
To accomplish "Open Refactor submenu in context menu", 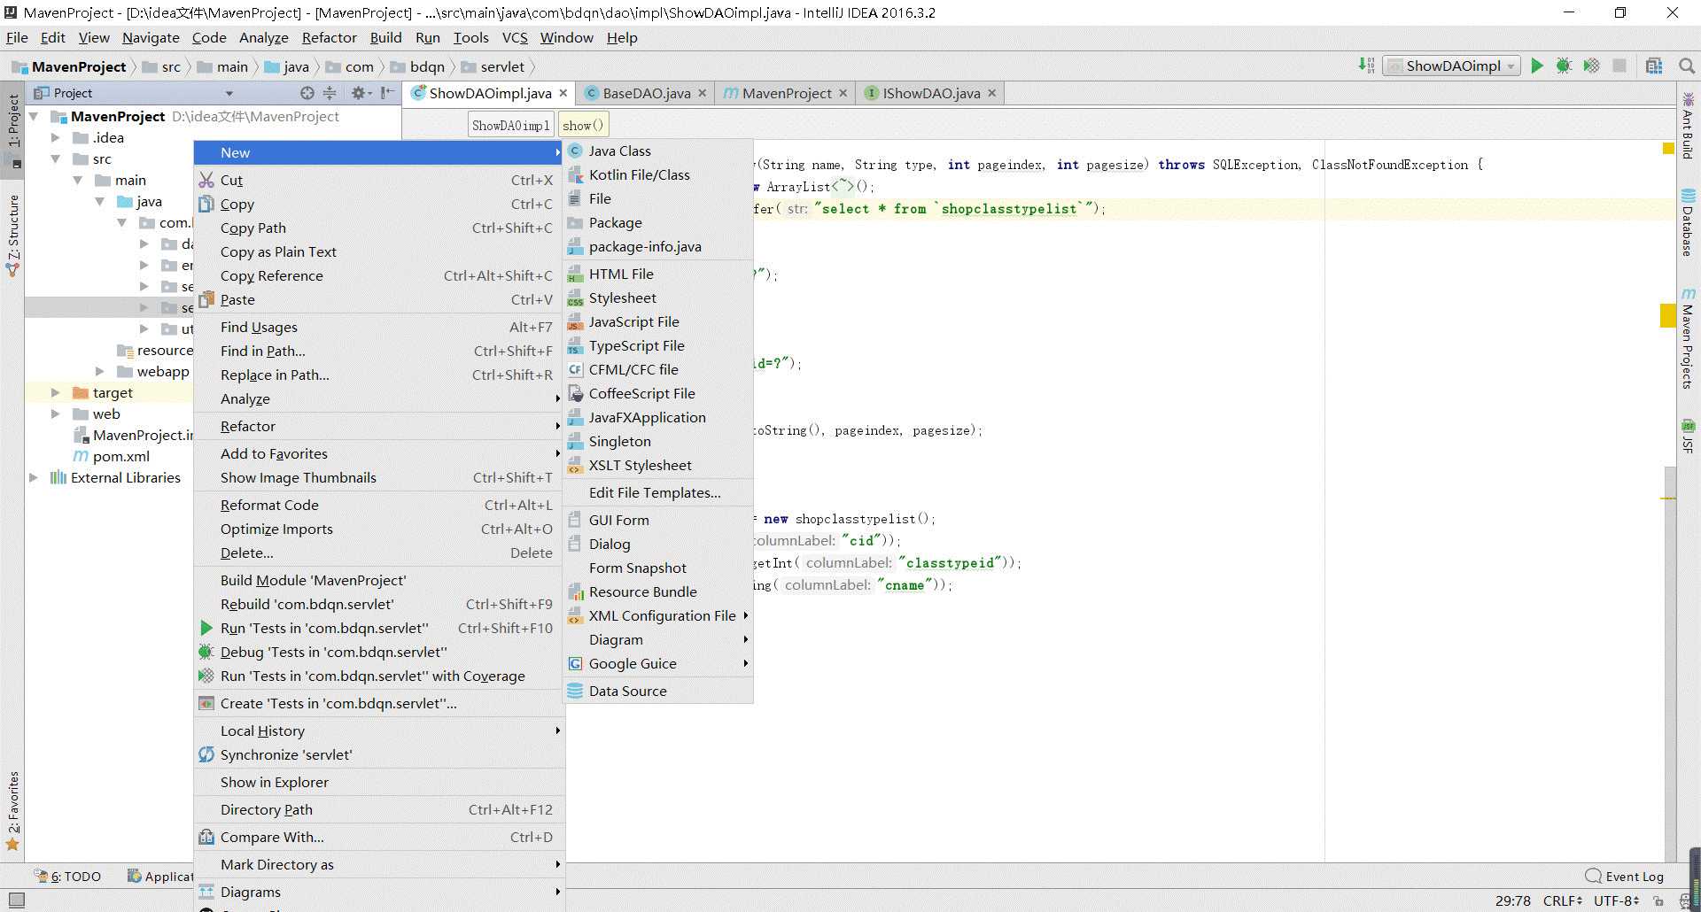I will [379, 426].
